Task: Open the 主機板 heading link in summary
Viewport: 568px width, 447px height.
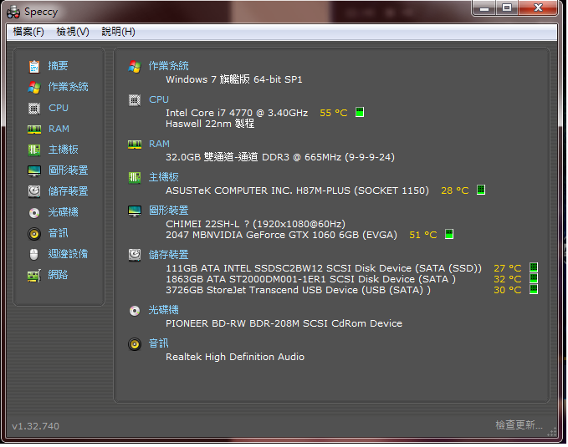Action: 163,177
